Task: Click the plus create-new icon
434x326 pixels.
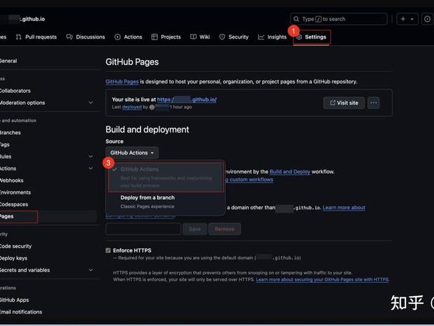Action: [403, 19]
